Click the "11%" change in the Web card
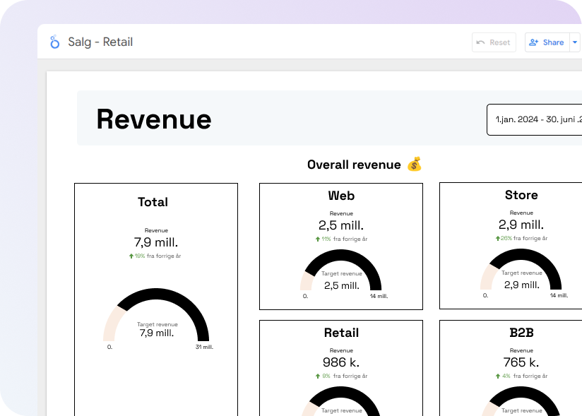Screen dimensions: 582x416 (326, 239)
